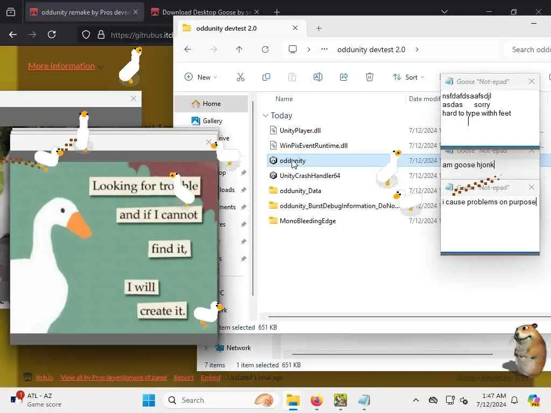
Task: Click the notification bell in system tray
Action: [x=514, y=400]
